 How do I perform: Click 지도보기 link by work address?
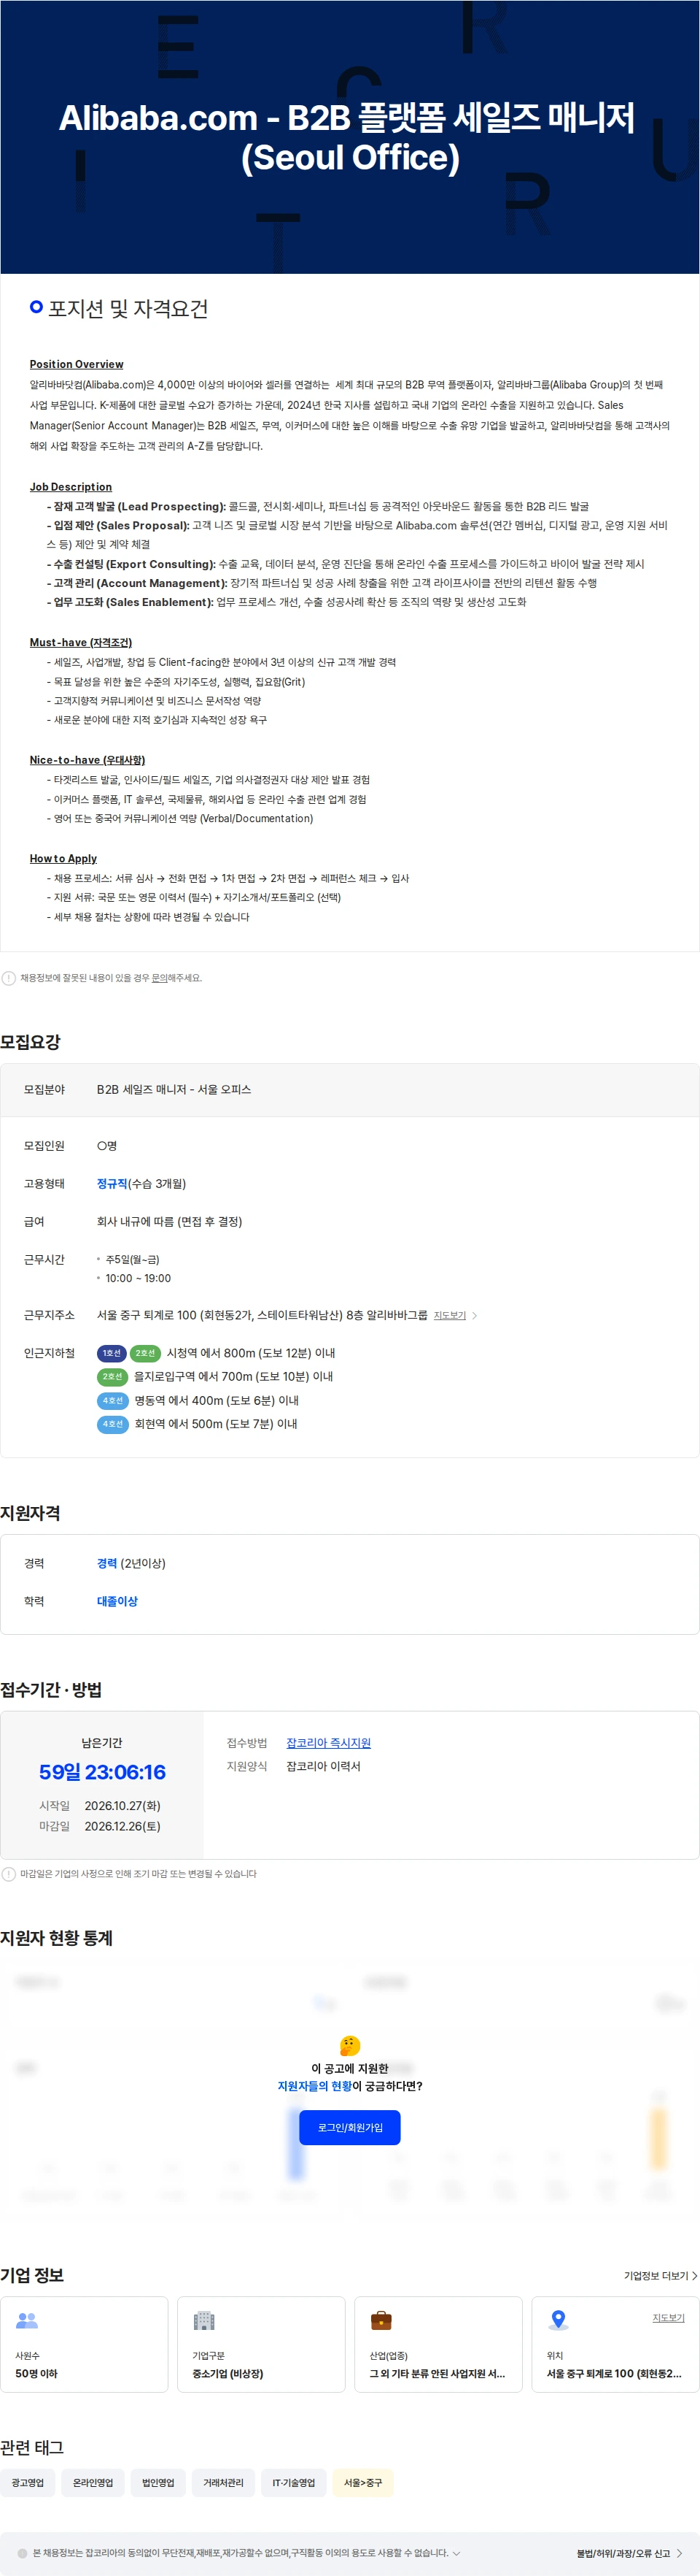pyautogui.click(x=449, y=1316)
